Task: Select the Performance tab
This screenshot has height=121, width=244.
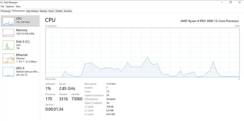Action: [x=19, y=11]
